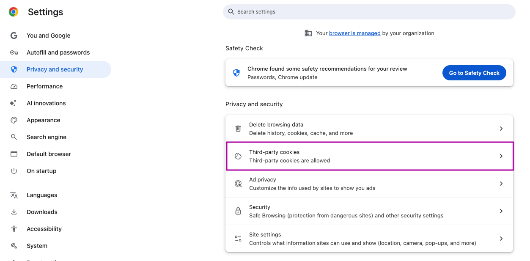Click the Chrome logo icon
Screen dimensions: 530x261
pos(14,12)
